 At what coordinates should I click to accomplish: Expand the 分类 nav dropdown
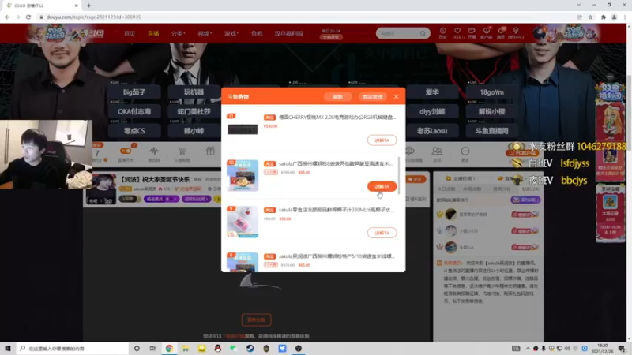click(x=178, y=33)
